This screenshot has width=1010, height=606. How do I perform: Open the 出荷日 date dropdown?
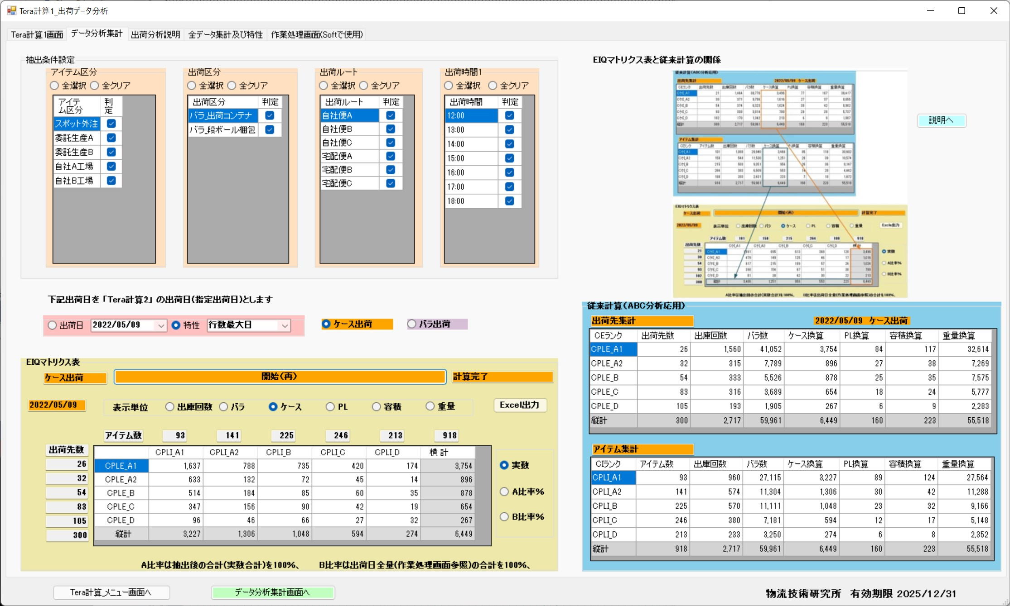coord(161,325)
